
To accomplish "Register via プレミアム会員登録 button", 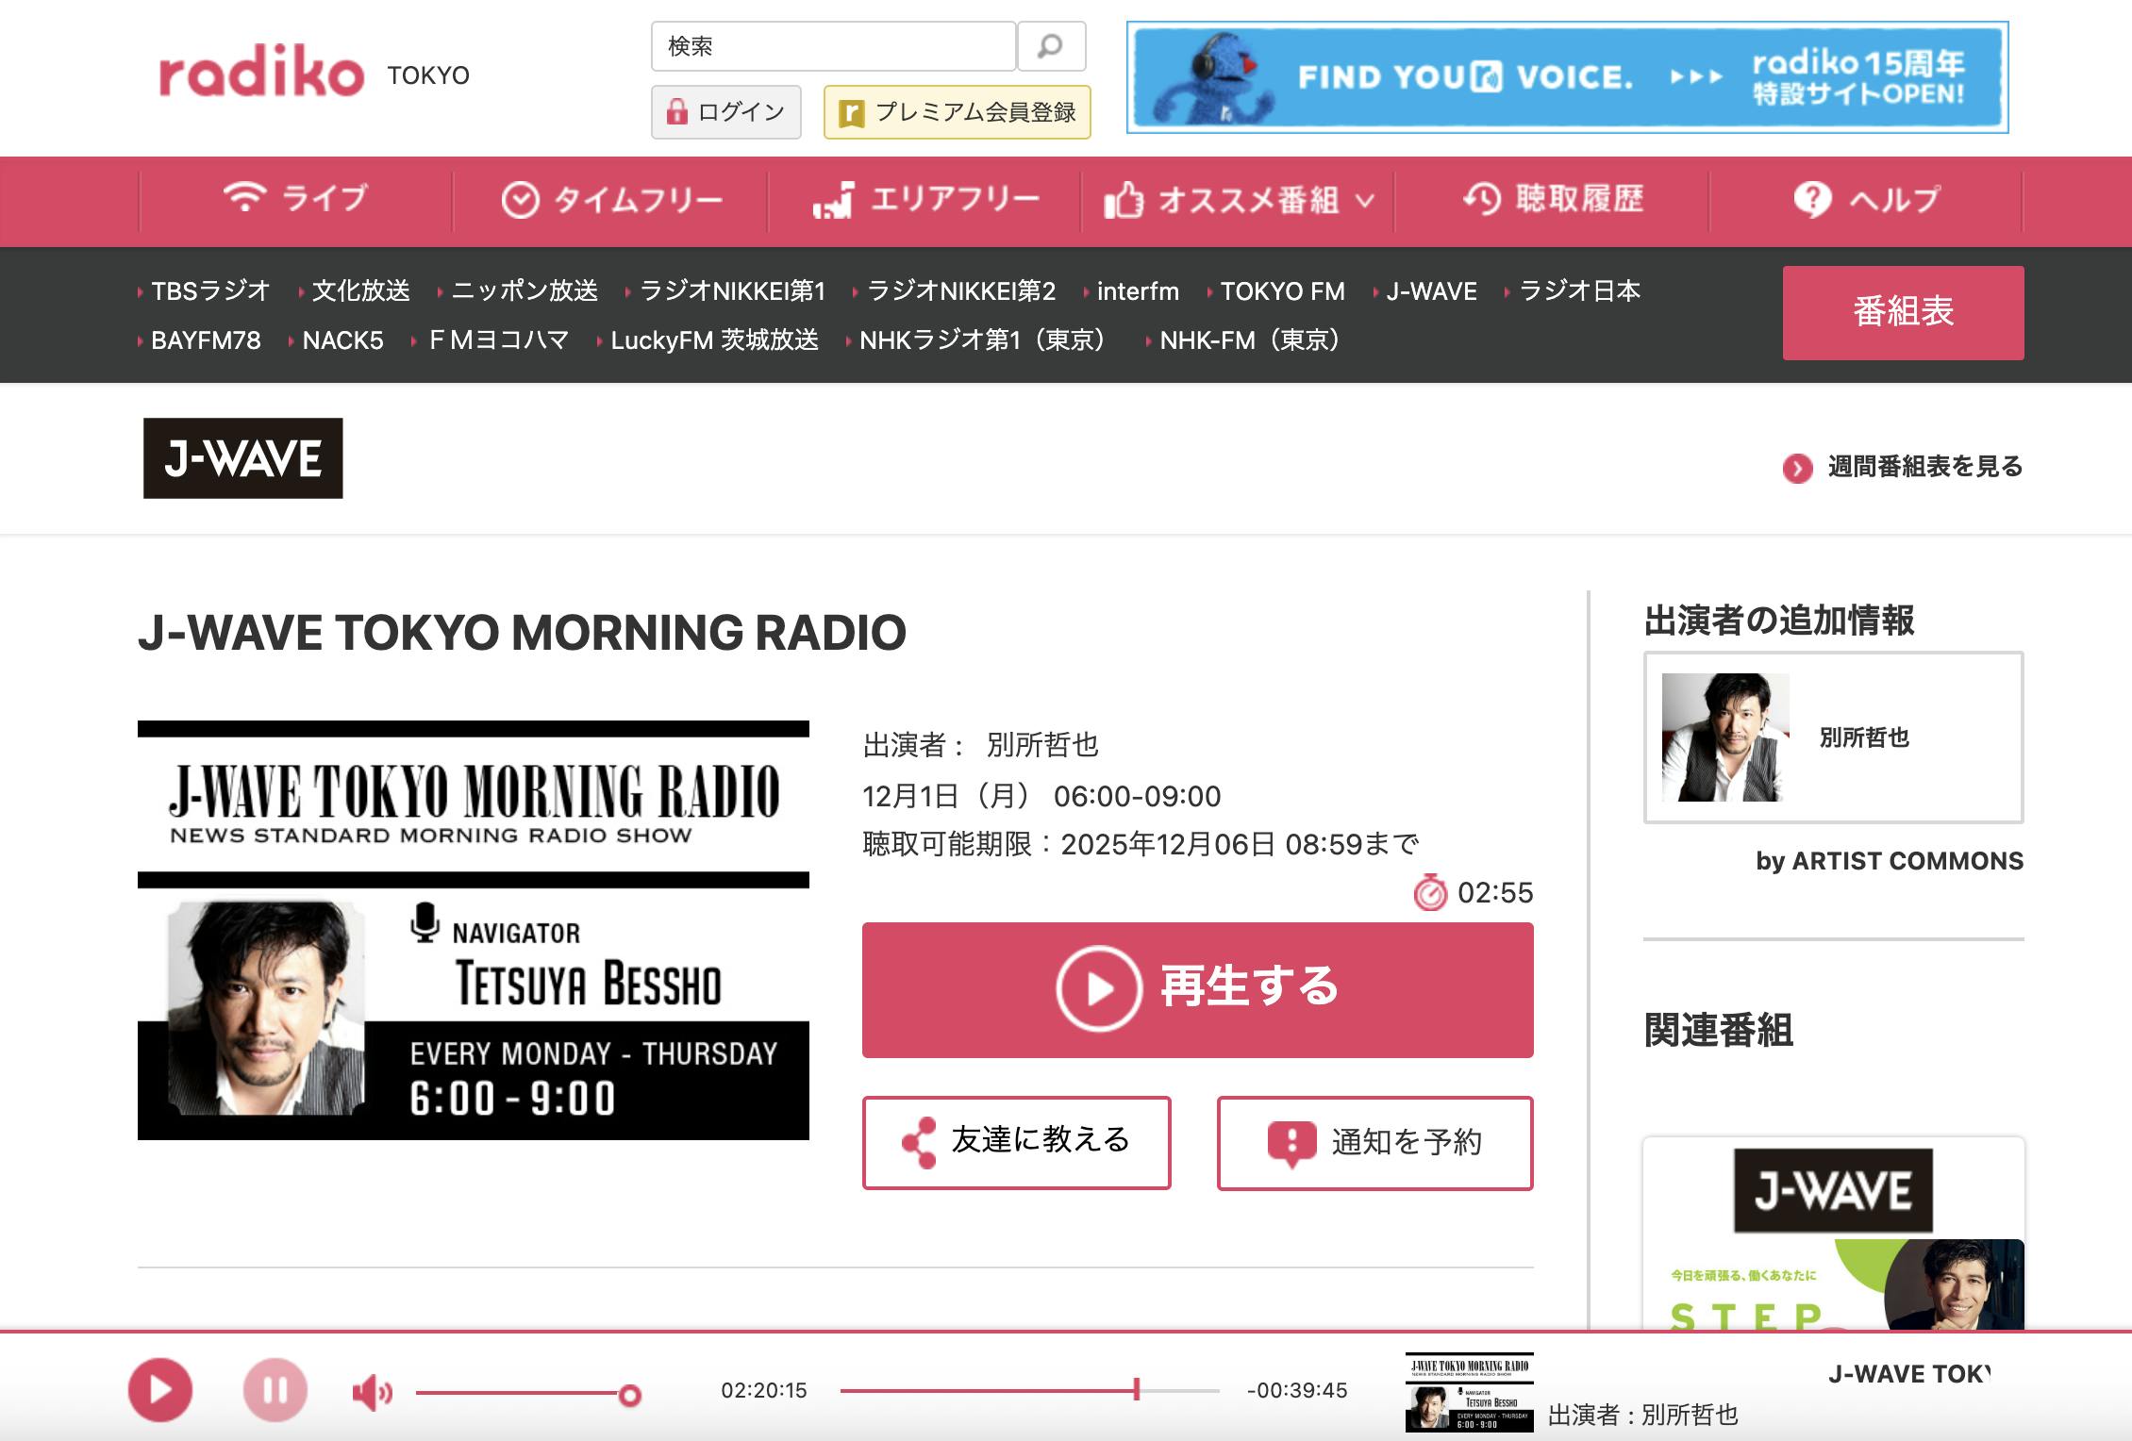I will (x=957, y=112).
